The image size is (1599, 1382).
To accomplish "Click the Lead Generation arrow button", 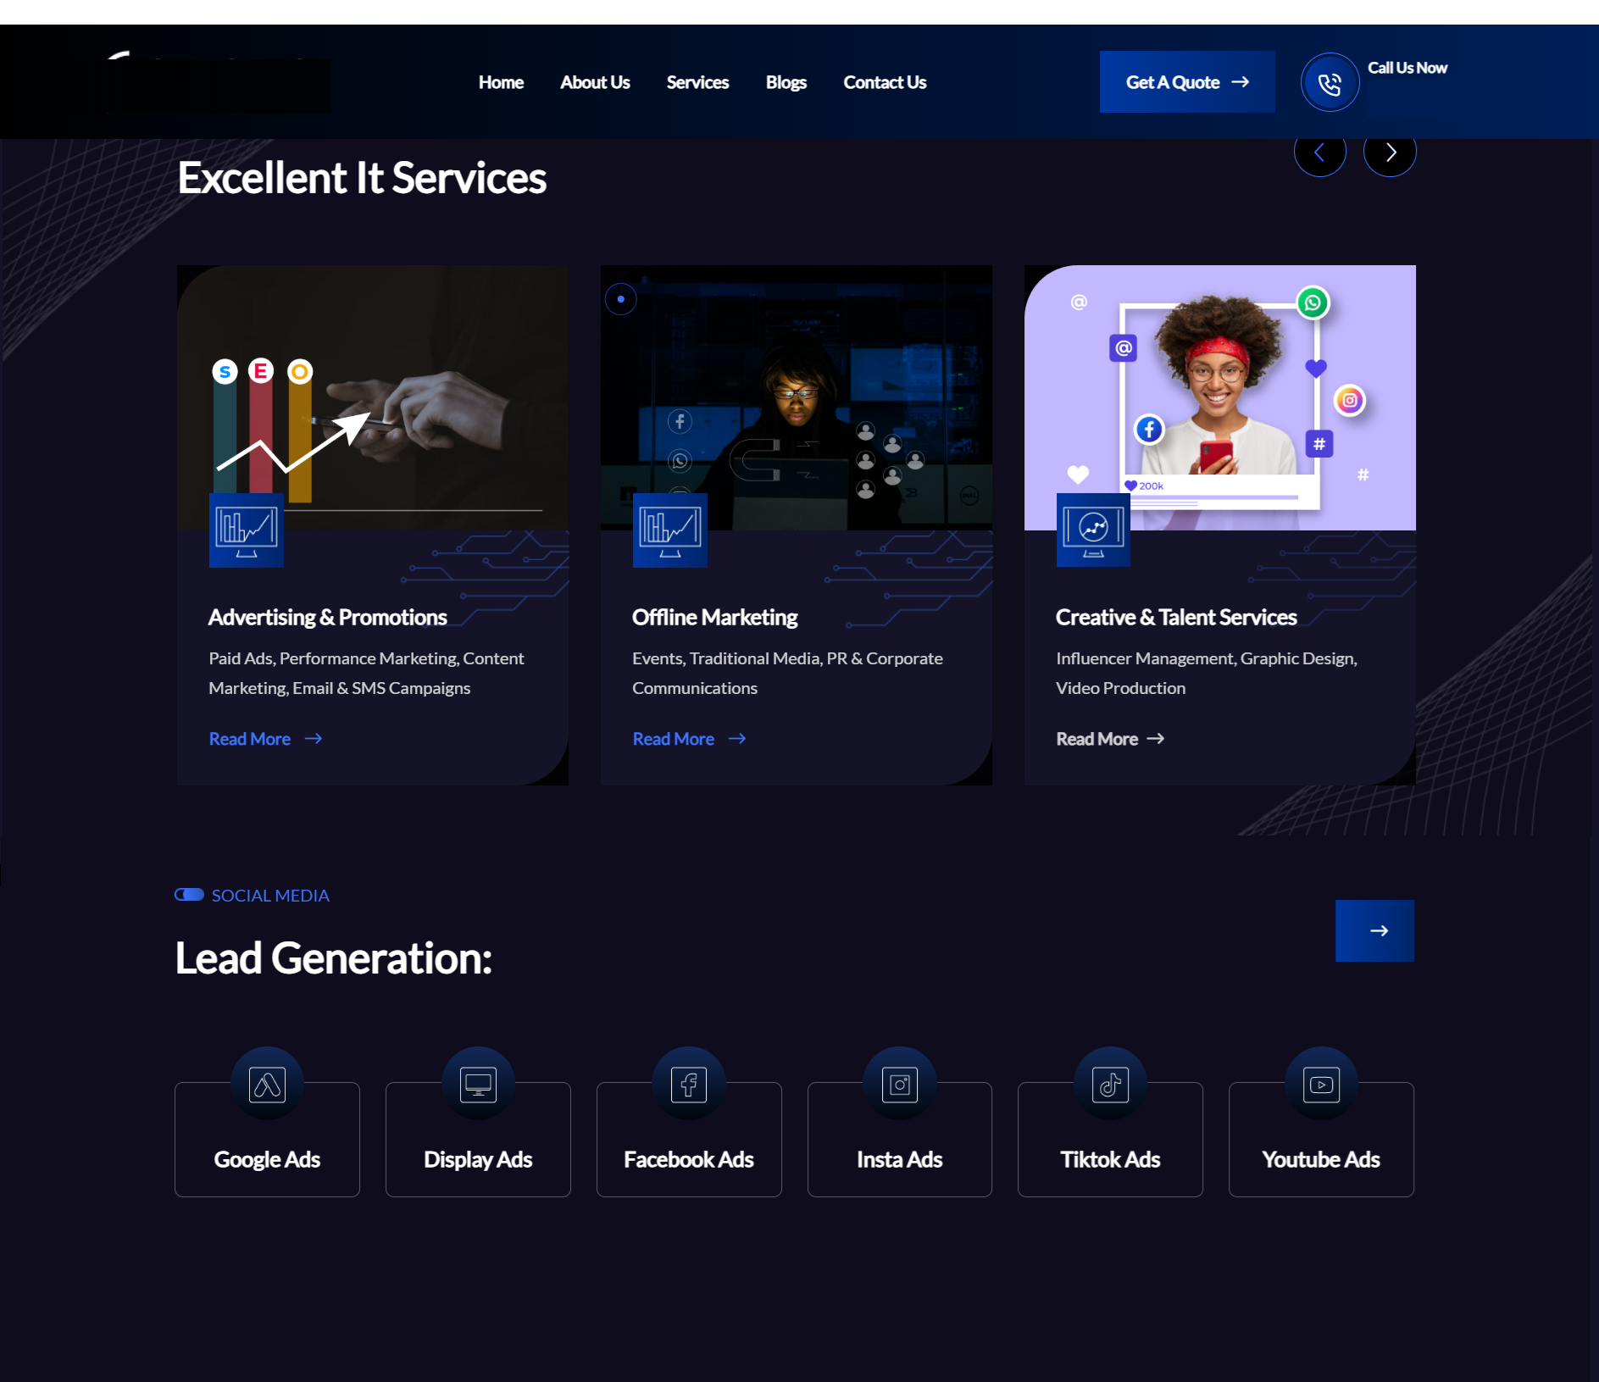I will coord(1374,930).
